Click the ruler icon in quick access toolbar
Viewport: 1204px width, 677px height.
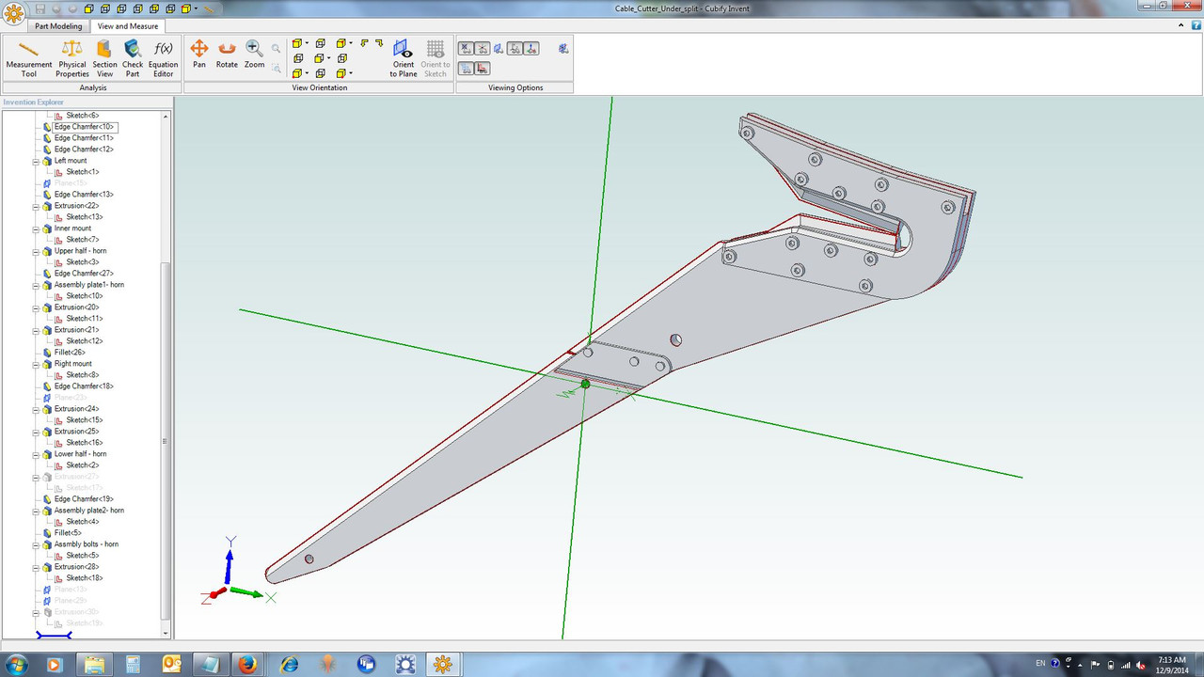[209, 8]
